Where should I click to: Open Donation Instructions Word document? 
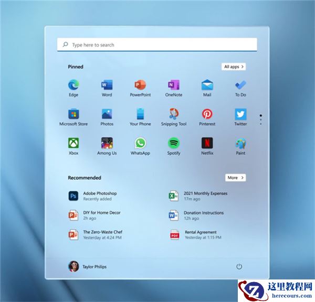(196, 215)
